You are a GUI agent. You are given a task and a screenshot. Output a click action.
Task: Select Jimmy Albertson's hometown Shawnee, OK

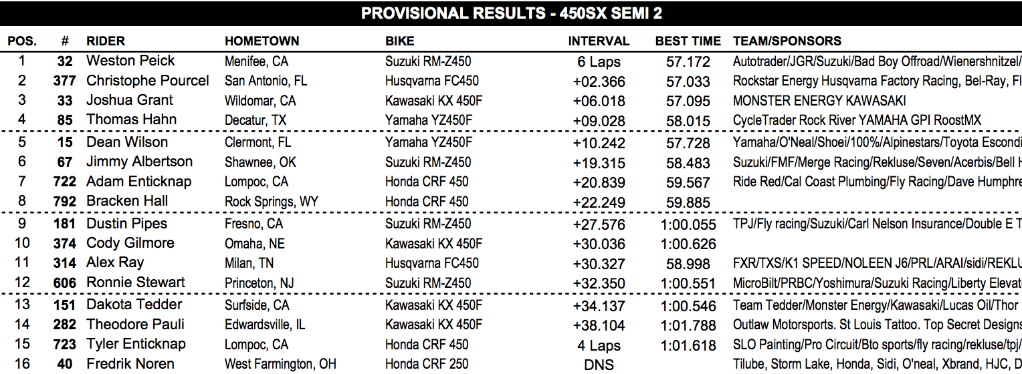(261, 162)
